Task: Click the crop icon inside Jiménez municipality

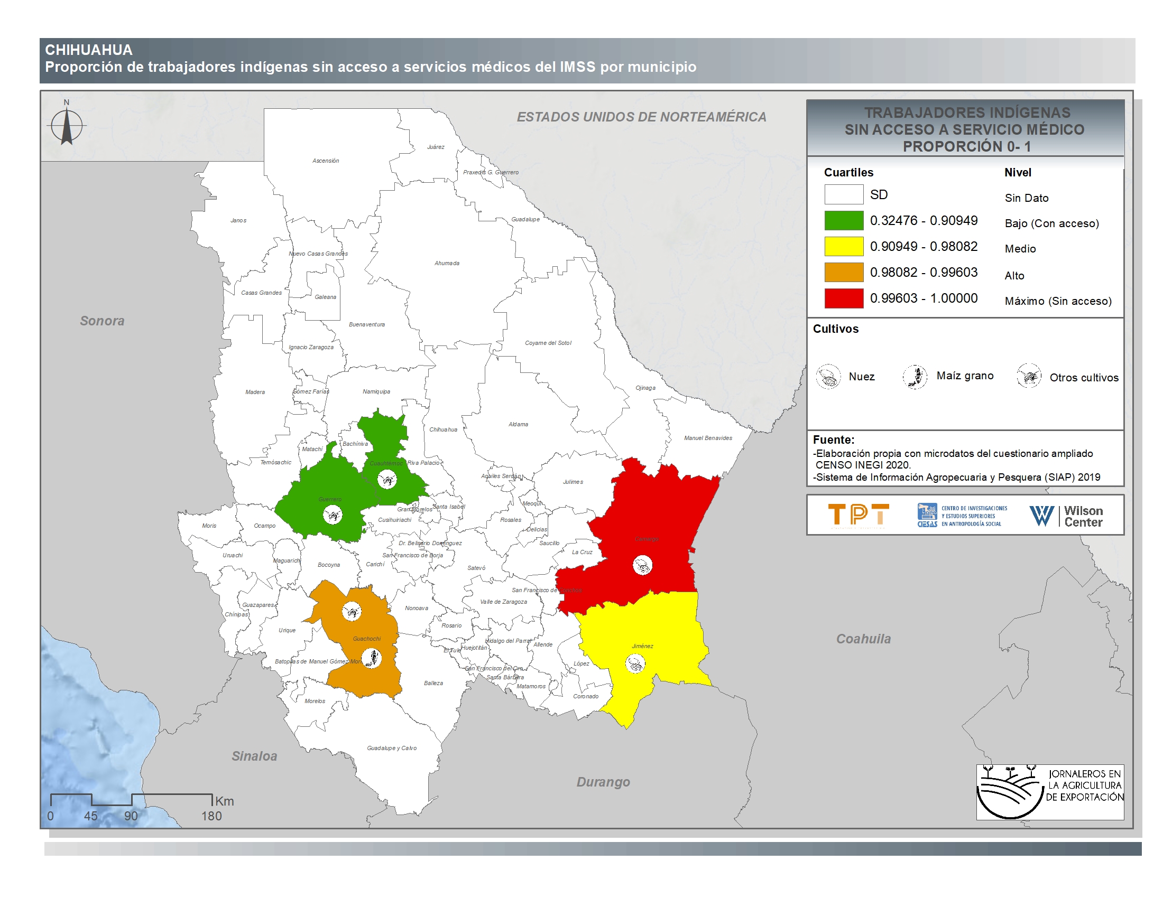Action: (x=635, y=663)
